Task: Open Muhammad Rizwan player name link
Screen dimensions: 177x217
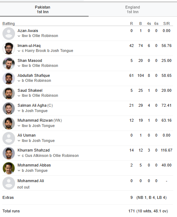Action: [x=35, y=120]
